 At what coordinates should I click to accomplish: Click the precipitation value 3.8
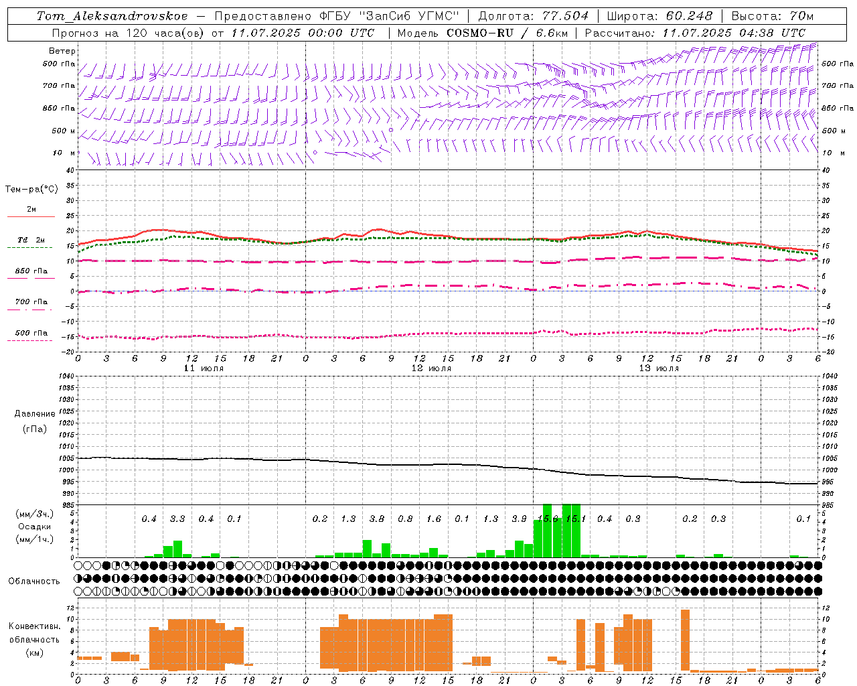(377, 519)
